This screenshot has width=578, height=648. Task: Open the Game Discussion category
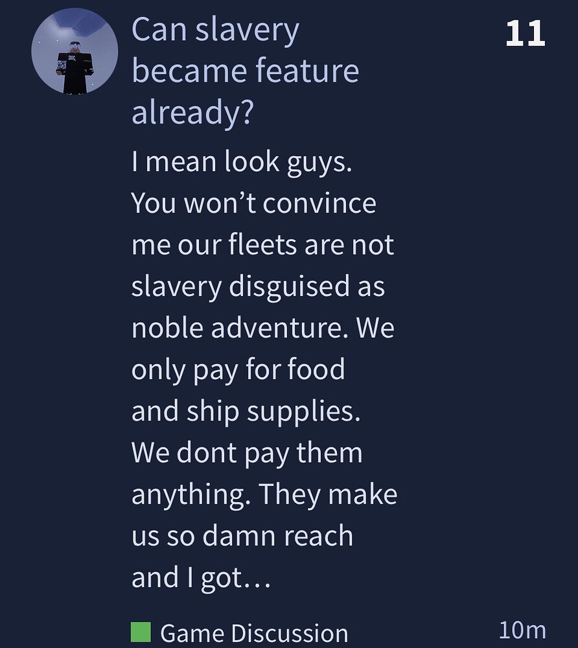click(x=253, y=632)
